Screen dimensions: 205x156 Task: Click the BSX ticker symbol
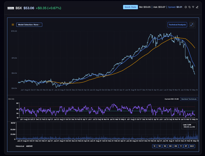coord(19,8)
